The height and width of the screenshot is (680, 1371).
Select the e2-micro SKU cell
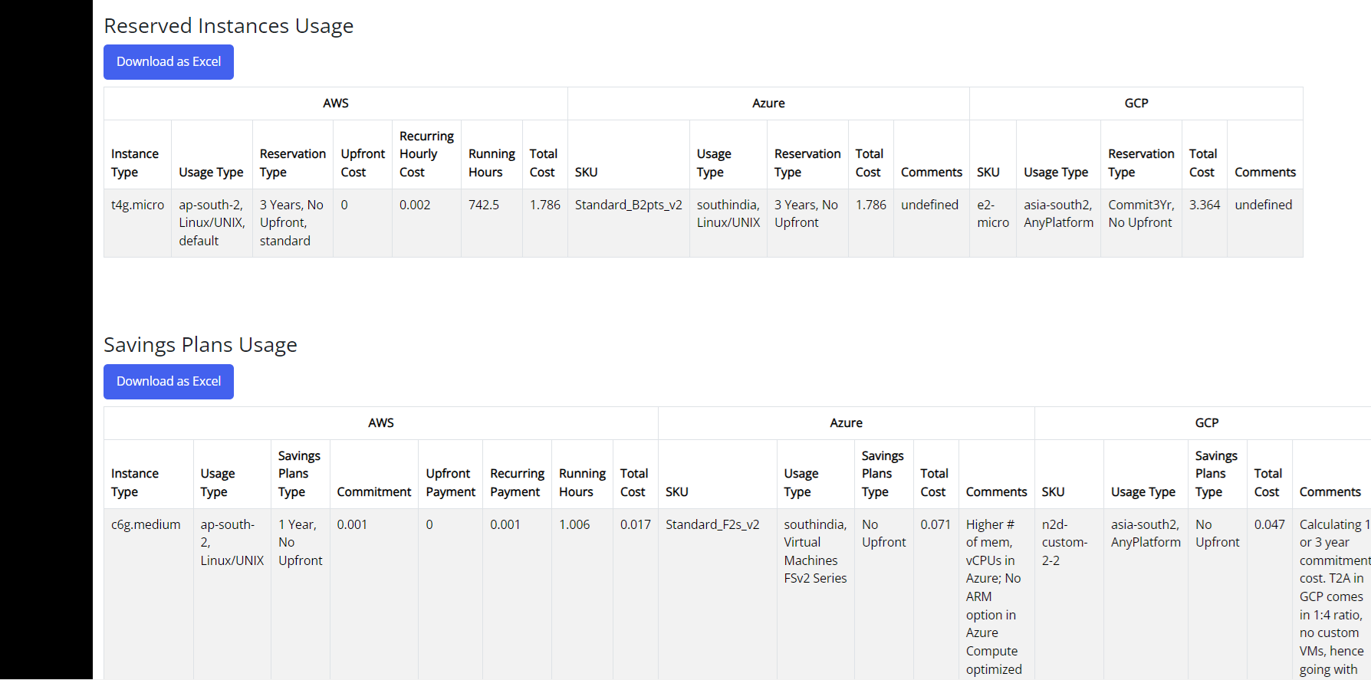993,223
